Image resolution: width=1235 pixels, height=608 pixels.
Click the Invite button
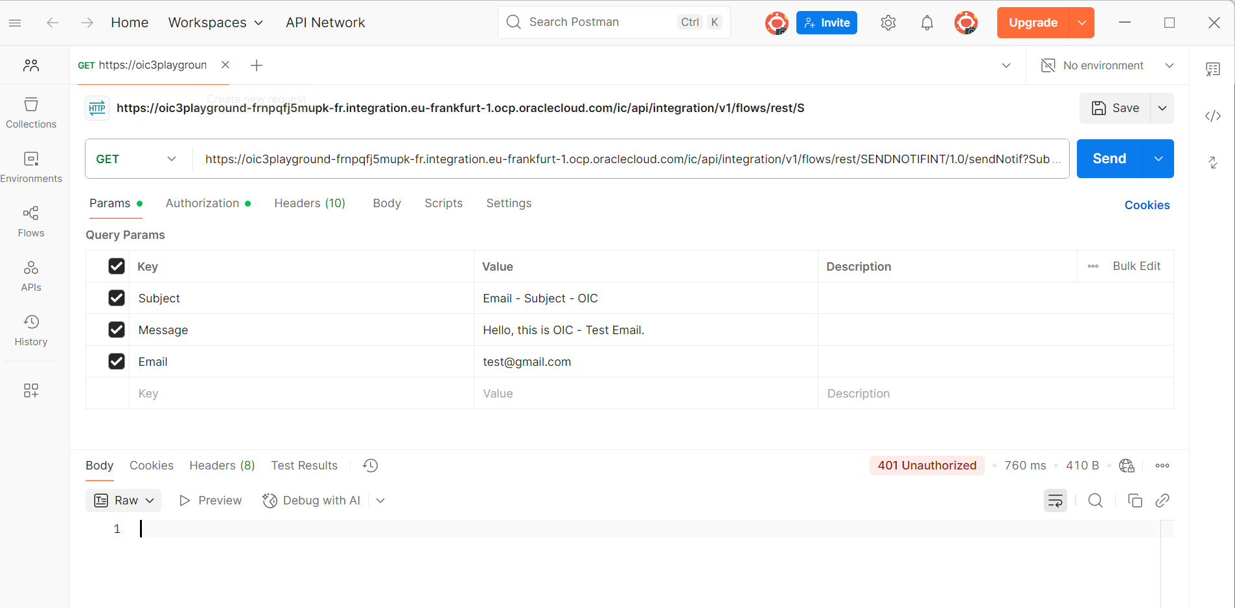827,23
